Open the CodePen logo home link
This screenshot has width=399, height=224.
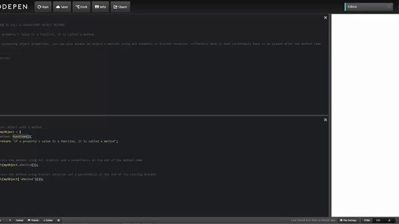(x=14, y=7)
